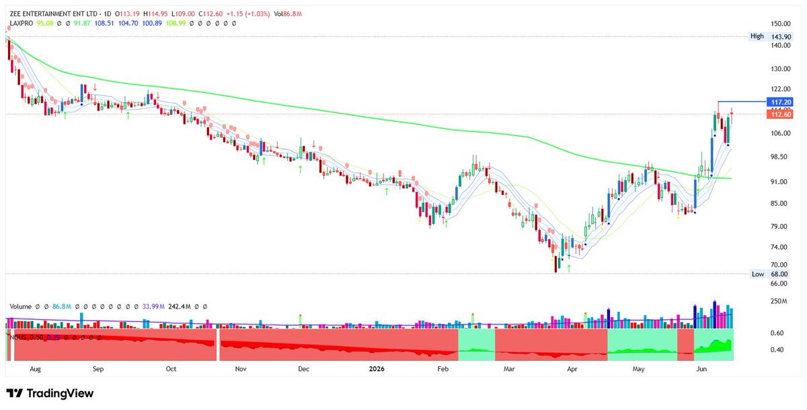The height and width of the screenshot is (410, 807).
Task: Click the 74.00 price axis tick
Action: (x=780, y=247)
